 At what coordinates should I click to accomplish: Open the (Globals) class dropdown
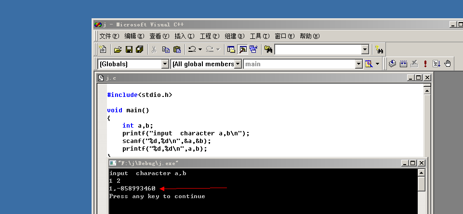click(x=165, y=64)
